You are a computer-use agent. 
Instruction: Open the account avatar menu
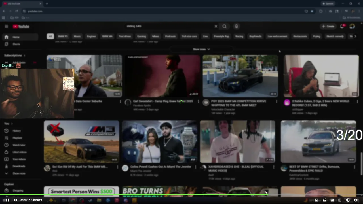pos(352,26)
